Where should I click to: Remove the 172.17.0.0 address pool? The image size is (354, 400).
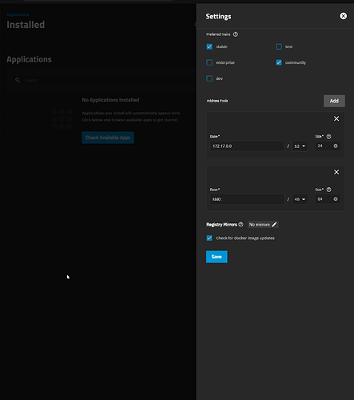pyautogui.click(x=336, y=118)
